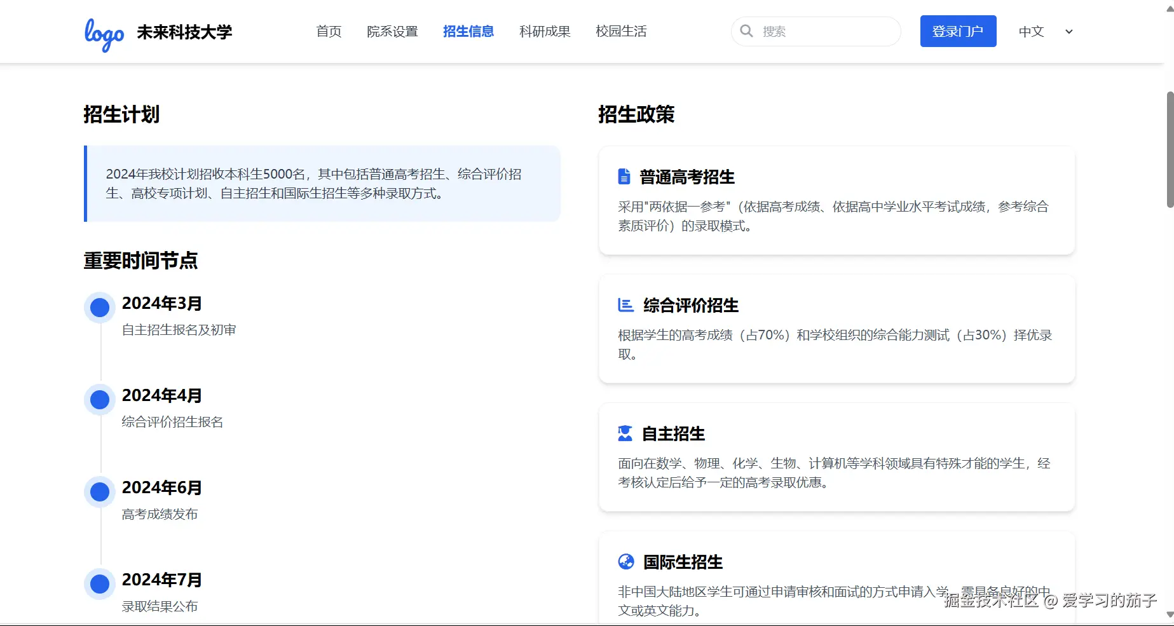Select the 2024年7月 timeline marker
Image resolution: width=1174 pixels, height=626 pixels.
tap(99, 583)
